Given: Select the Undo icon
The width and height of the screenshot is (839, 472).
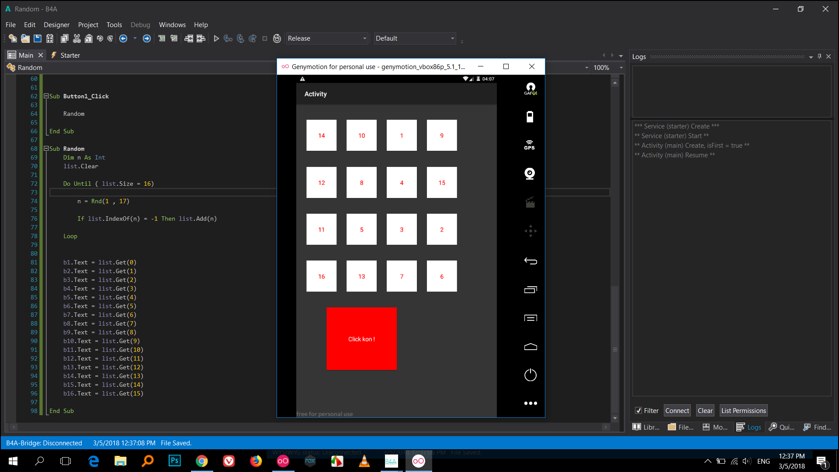Looking at the screenshot, I should 100,38.
